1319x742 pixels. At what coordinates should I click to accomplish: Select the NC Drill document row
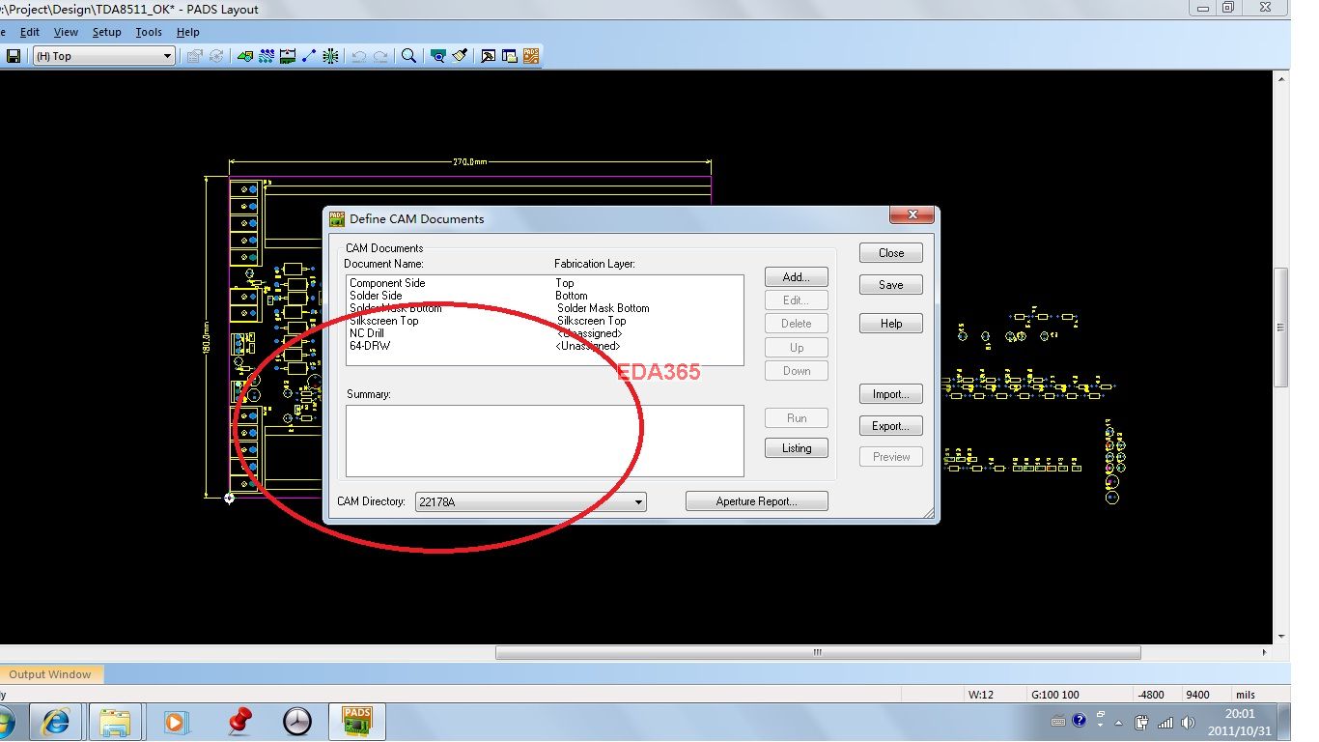coord(545,333)
